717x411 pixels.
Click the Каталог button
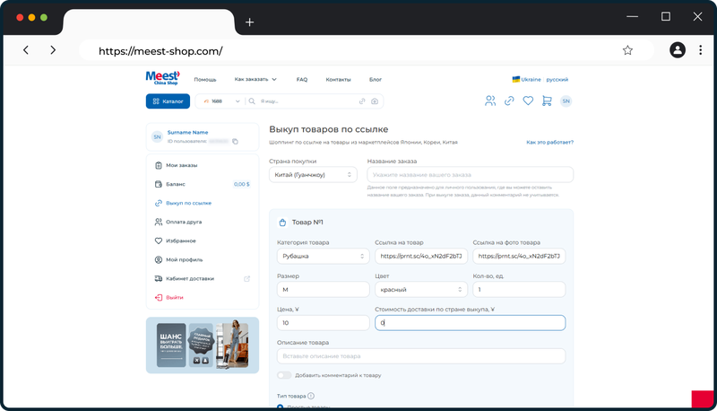168,101
